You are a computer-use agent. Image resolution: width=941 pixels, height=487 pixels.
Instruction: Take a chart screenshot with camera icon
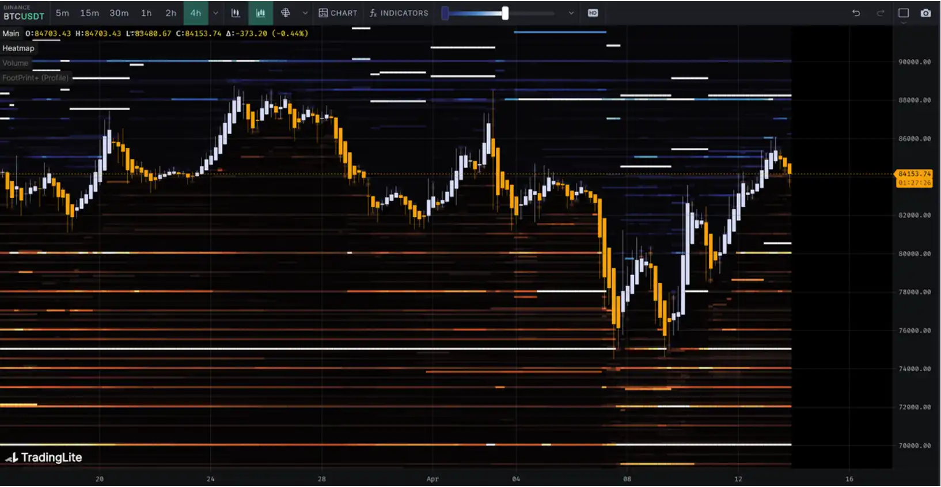point(925,13)
